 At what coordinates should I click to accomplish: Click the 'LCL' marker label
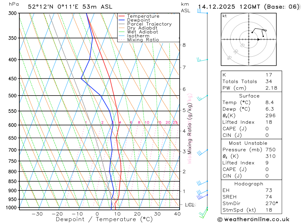click(x=190, y=205)
